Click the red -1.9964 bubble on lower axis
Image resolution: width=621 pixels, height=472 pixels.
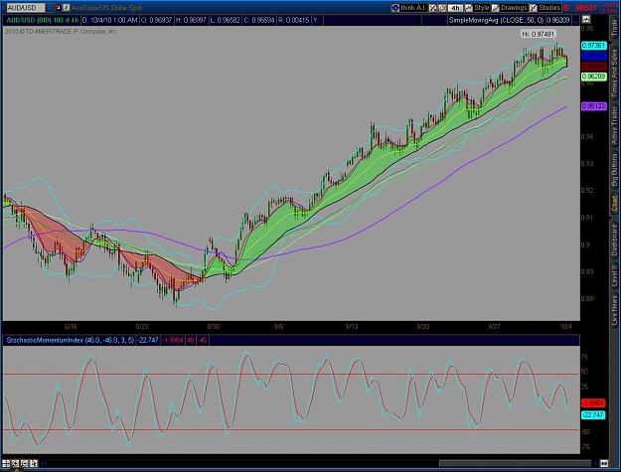593,403
